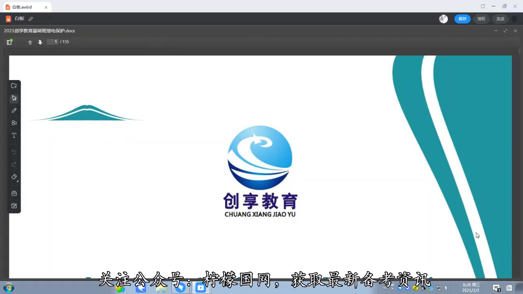The width and height of the screenshot is (523, 294).
Task: Click the video player taskbar icon
Action: click(x=200, y=288)
